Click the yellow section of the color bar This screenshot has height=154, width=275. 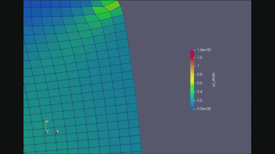point(192,79)
